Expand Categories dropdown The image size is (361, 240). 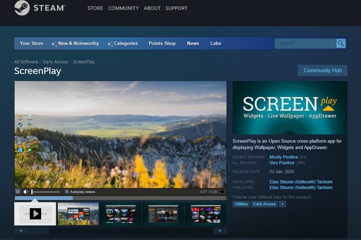click(122, 43)
